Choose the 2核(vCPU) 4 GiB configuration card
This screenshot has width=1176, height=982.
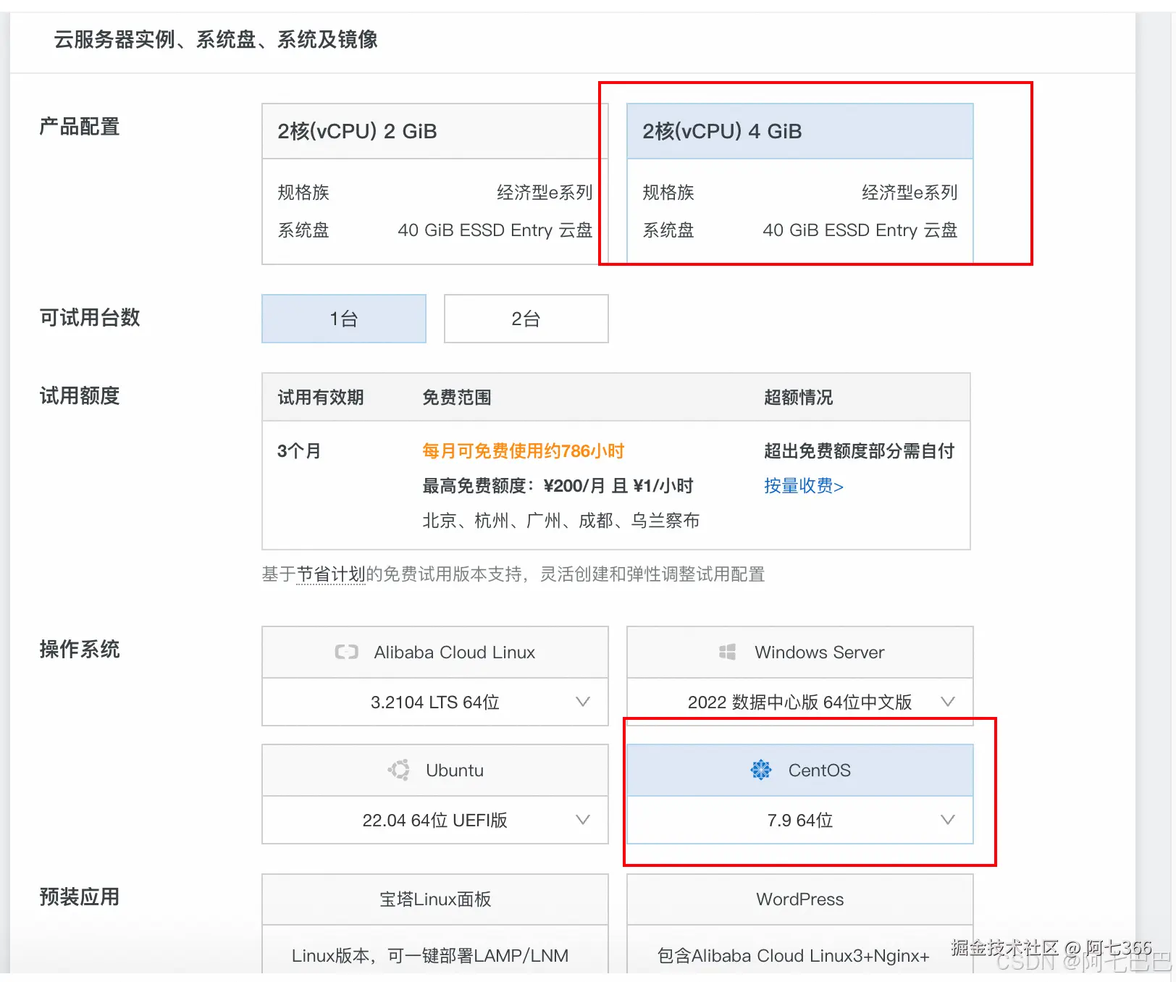(x=799, y=131)
